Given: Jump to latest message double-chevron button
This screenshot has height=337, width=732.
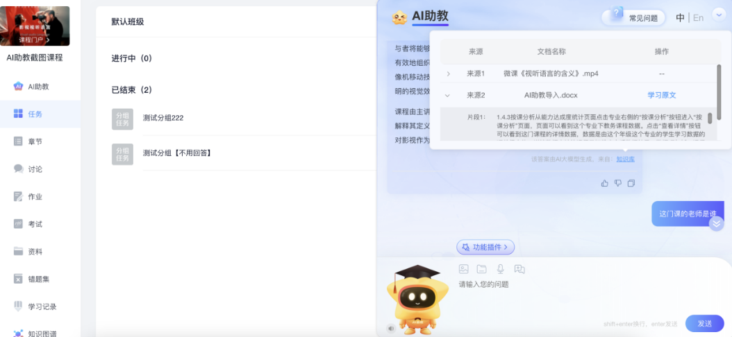Looking at the screenshot, I should point(716,224).
